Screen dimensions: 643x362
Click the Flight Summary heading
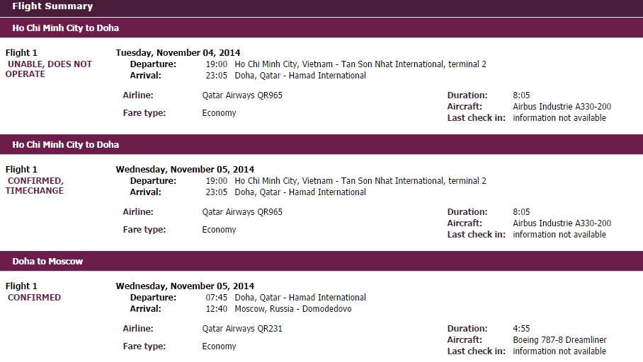(x=52, y=6)
